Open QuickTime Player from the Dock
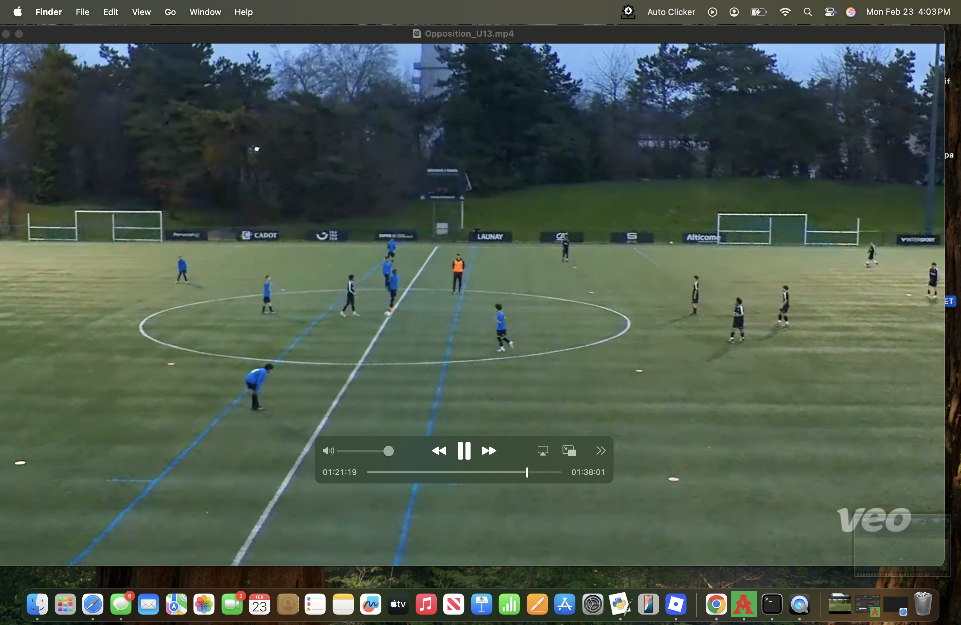This screenshot has height=625, width=961. (x=800, y=604)
